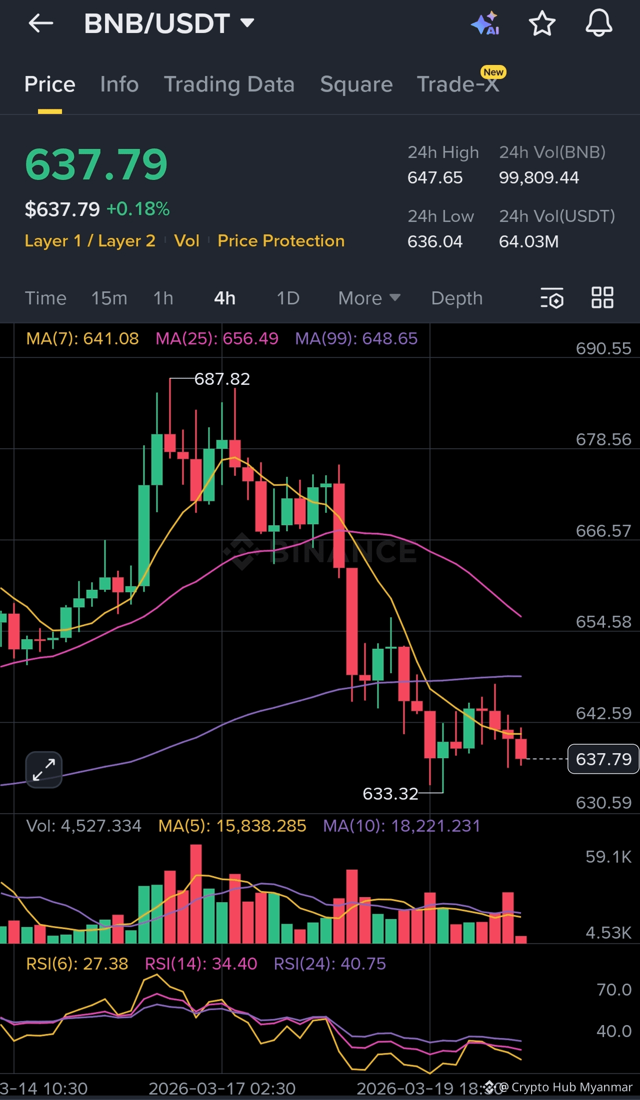Tap the 24h High value 647.65
640x1100 pixels.
pyautogui.click(x=435, y=177)
